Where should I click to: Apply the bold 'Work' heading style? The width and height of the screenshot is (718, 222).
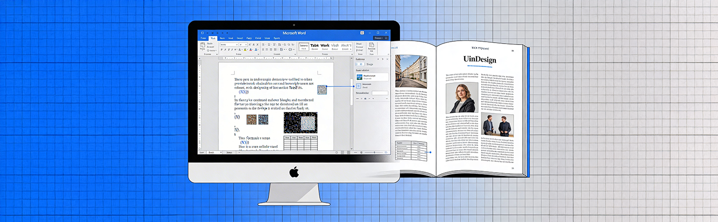pyautogui.click(x=325, y=46)
